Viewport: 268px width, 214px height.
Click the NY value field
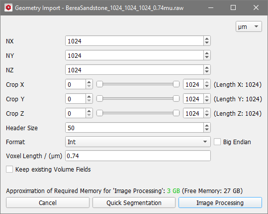pyautogui.click(x=134, y=55)
